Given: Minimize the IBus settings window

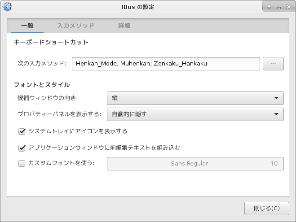Looking at the screenshot, I should (x=279, y=8).
